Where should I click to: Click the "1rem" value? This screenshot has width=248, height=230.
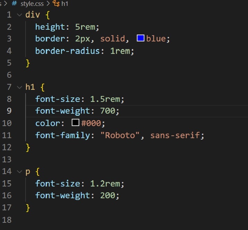(x=120, y=51)
